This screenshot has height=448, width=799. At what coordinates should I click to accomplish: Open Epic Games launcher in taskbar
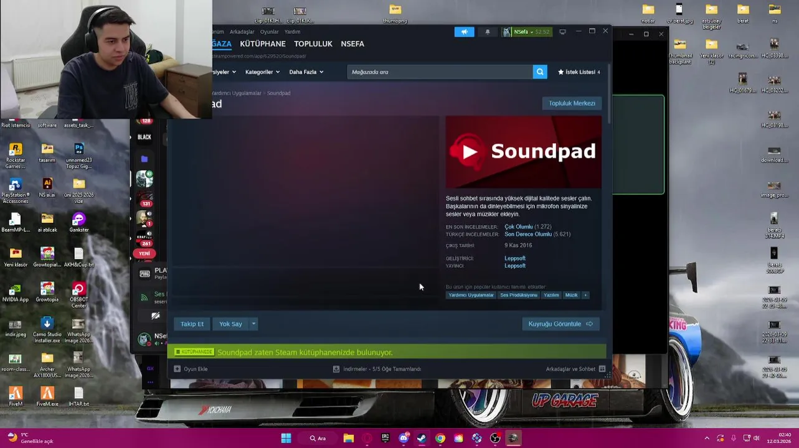click(x=385, y=438)
